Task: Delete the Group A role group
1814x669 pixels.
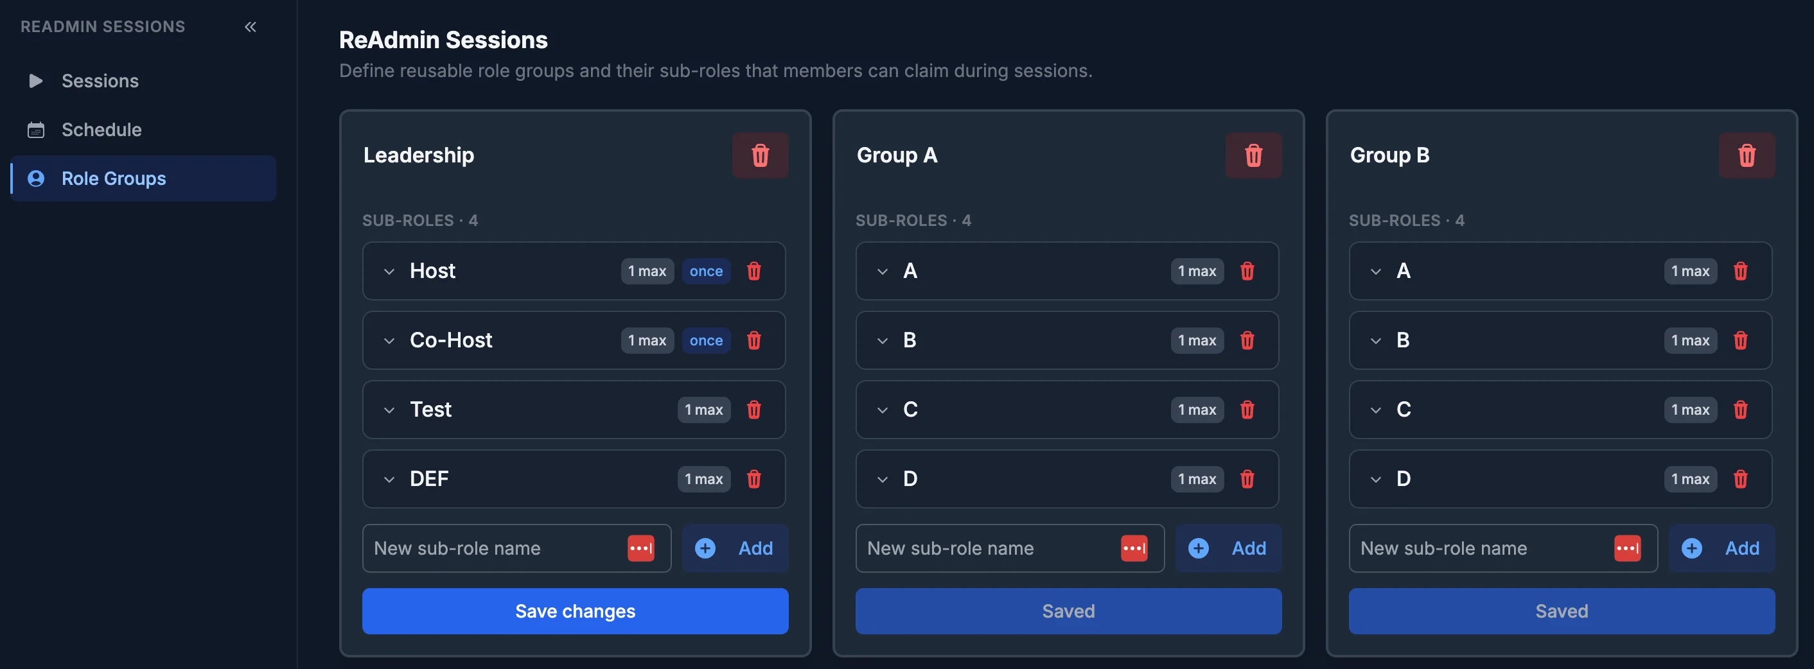Action: click(1253, 155)
